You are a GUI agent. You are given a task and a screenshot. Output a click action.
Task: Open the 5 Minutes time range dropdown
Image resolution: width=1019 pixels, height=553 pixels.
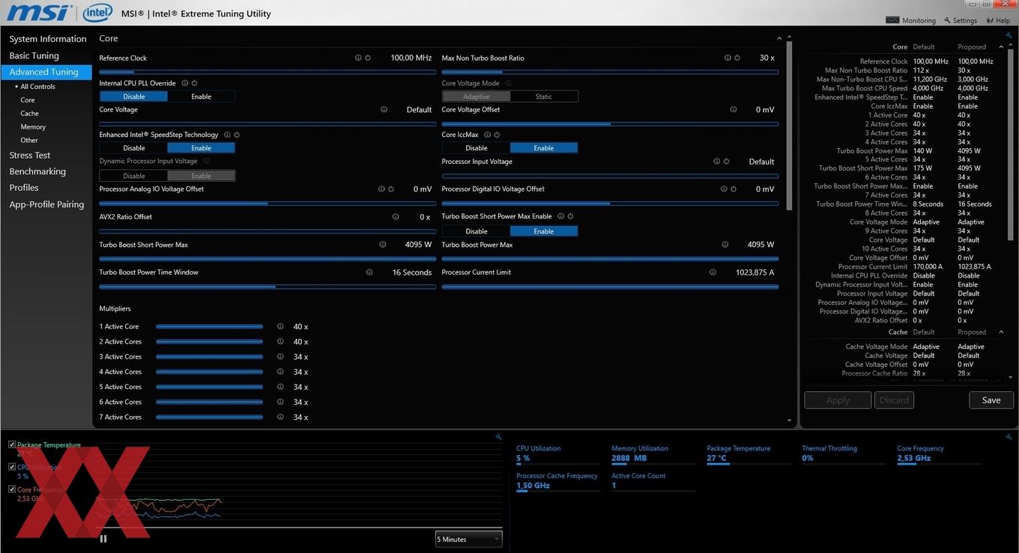[x=469, y=539]
